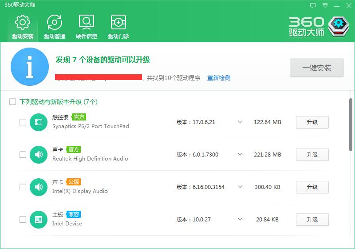Click the 版本：10.0.27 text
Image resolution: width=355 pixels, height=249 pixels.
point(193,219)
